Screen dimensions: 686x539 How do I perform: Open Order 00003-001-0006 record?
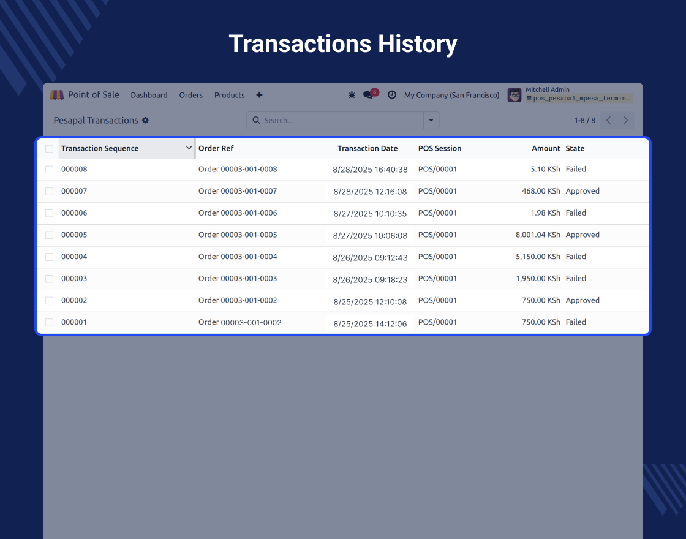click(x=238, y=213)
